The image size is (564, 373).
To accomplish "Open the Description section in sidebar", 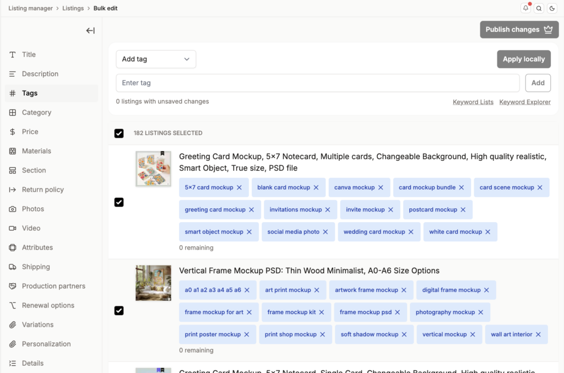I will 51,74.
